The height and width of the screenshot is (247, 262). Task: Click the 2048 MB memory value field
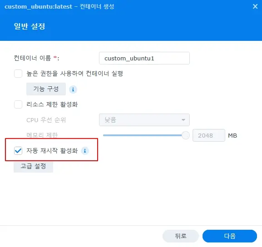coord(209,135)
